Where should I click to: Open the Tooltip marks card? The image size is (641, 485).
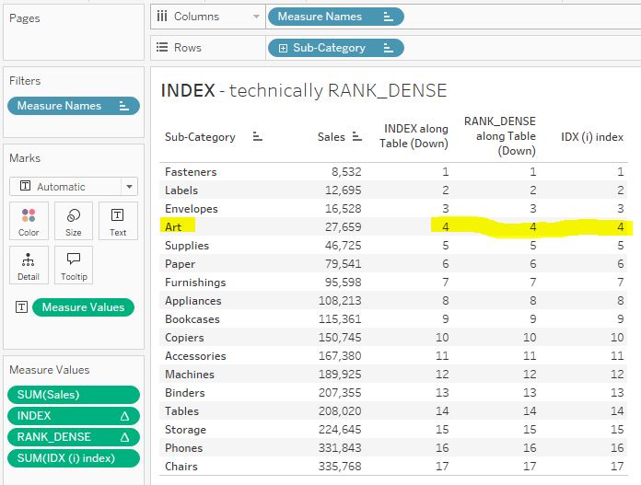tap(74, 264)
